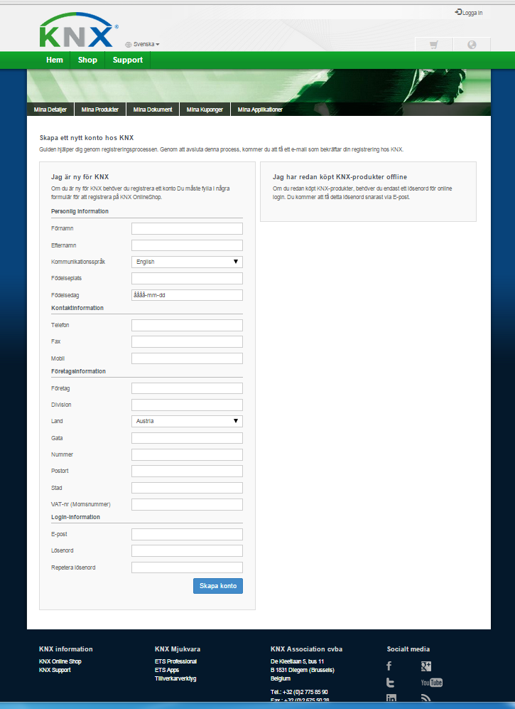Screen dimensions: 515x709
Task: Click the Facebook icon in footer
Action: click(x=389, y=666)
